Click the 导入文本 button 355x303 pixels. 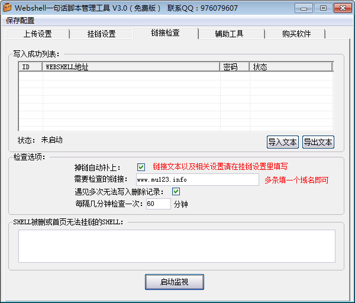[x=283, y=142]
